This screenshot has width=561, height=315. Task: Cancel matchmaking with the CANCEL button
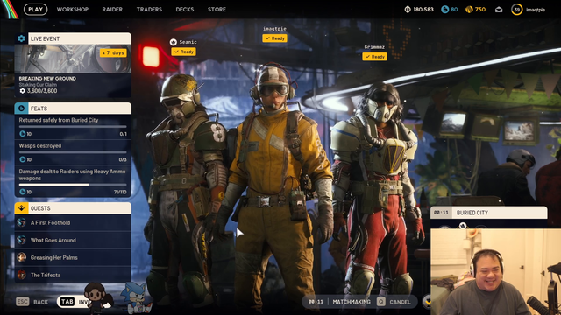click(x=400, y=302)
